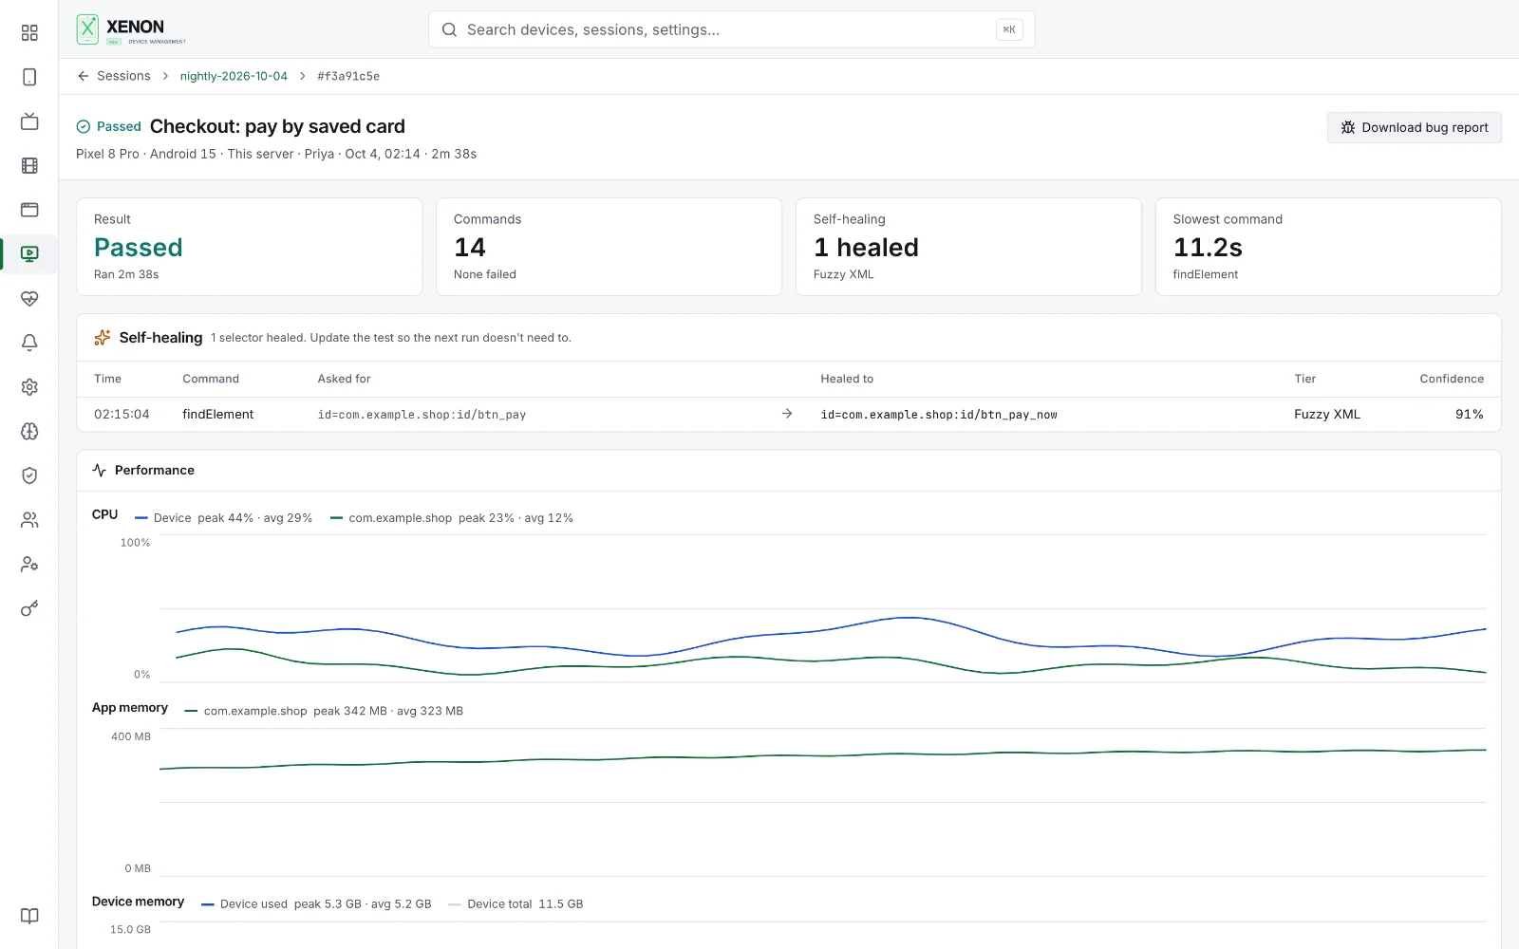Image resolution: width=1519 pixels, height=949 pixels.
Task: Open the phone devices icon in sidebar
Action: (x=29, y=77)
